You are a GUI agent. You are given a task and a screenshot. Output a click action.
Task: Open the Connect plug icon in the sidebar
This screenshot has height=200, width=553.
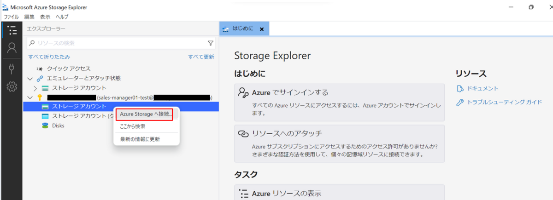pos(12,69)
